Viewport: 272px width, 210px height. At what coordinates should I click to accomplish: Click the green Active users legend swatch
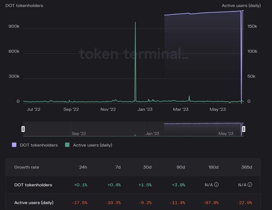point(67,145)
